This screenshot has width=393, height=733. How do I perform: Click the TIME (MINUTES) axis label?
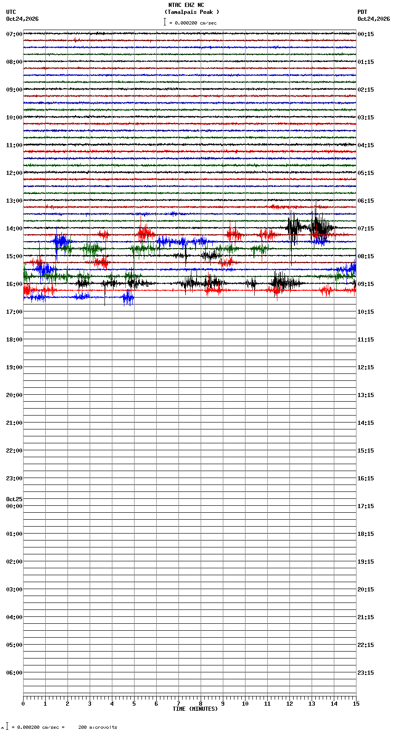195,709
